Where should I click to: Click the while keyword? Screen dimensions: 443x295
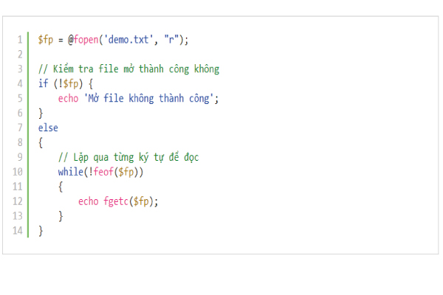70,172
